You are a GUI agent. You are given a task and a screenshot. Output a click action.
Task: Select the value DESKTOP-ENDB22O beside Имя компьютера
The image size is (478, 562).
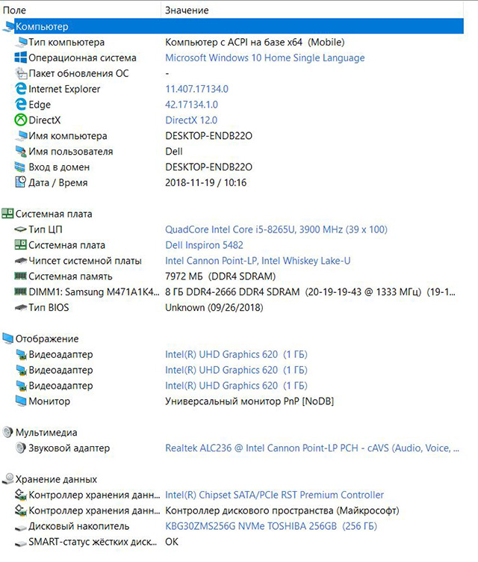click(x=208, y=136)
